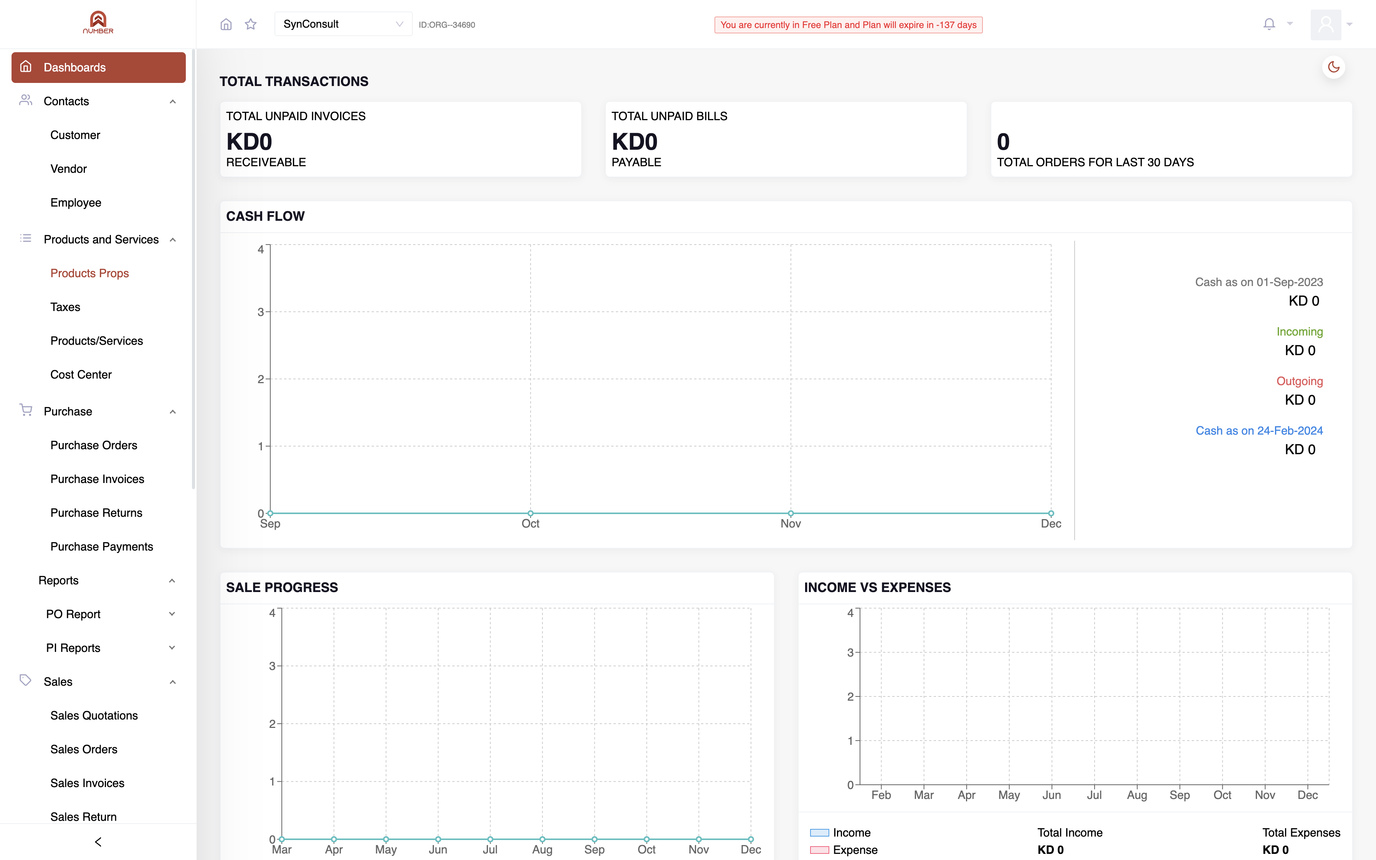Open the notifications bell
This screenshot has height=860, width=1376.
click(1269, 24)
